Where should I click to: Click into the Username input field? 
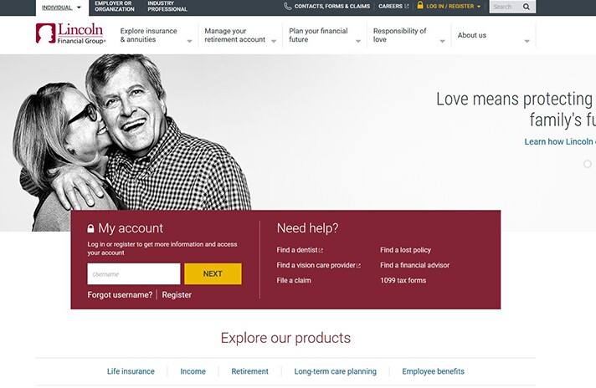pos(133,274)
